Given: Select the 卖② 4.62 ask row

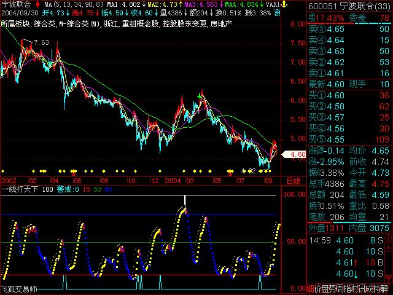Looking at the screenshot, I should (x=349, y=62).
